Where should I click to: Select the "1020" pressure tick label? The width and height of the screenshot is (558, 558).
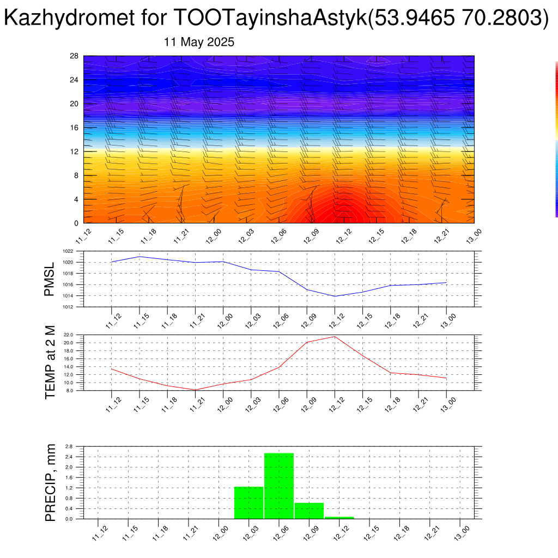[x=68, y=262]
